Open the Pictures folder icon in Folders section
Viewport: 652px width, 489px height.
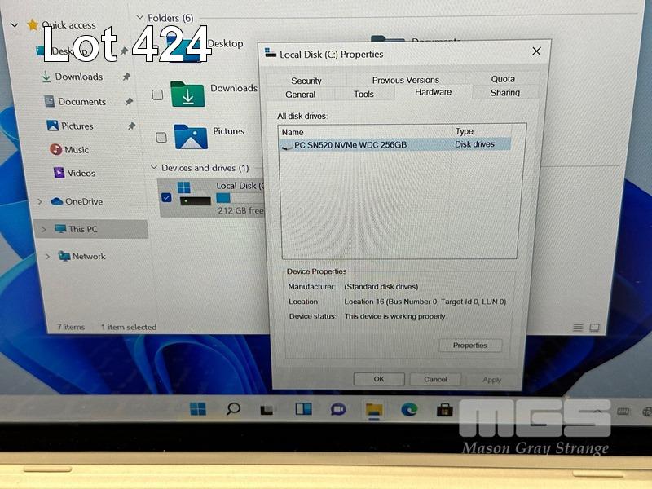(x=191, y=136)
